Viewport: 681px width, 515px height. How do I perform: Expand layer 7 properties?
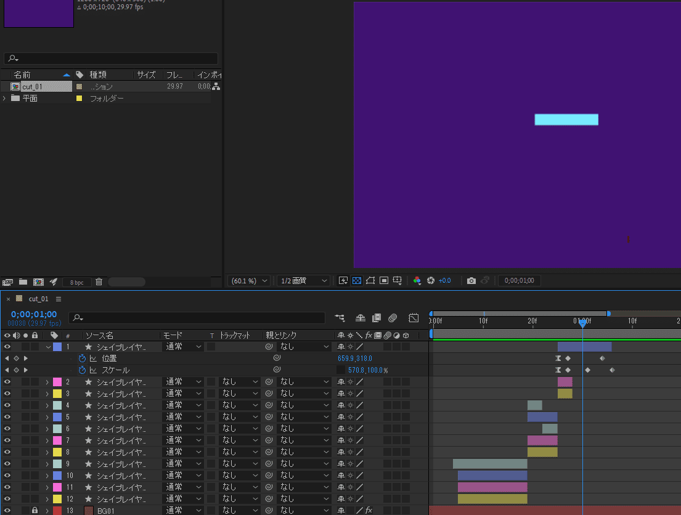(47, 440)
